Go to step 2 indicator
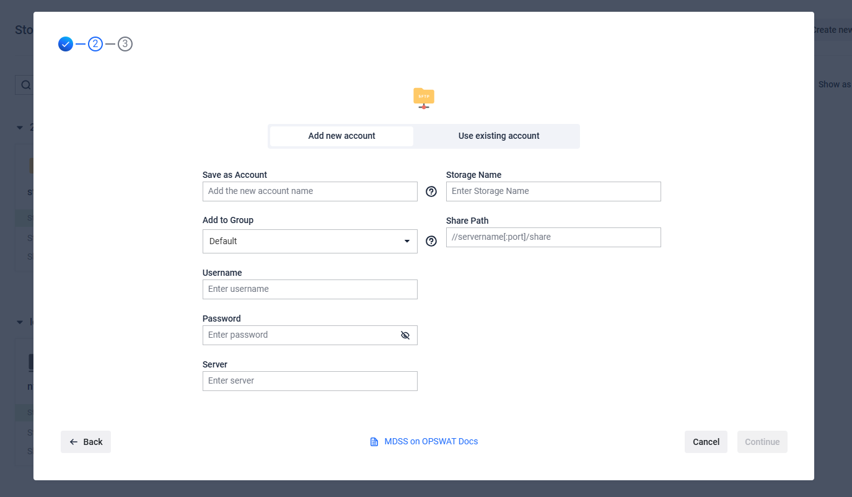Screen dimensions: 852x497 [95, 44]
